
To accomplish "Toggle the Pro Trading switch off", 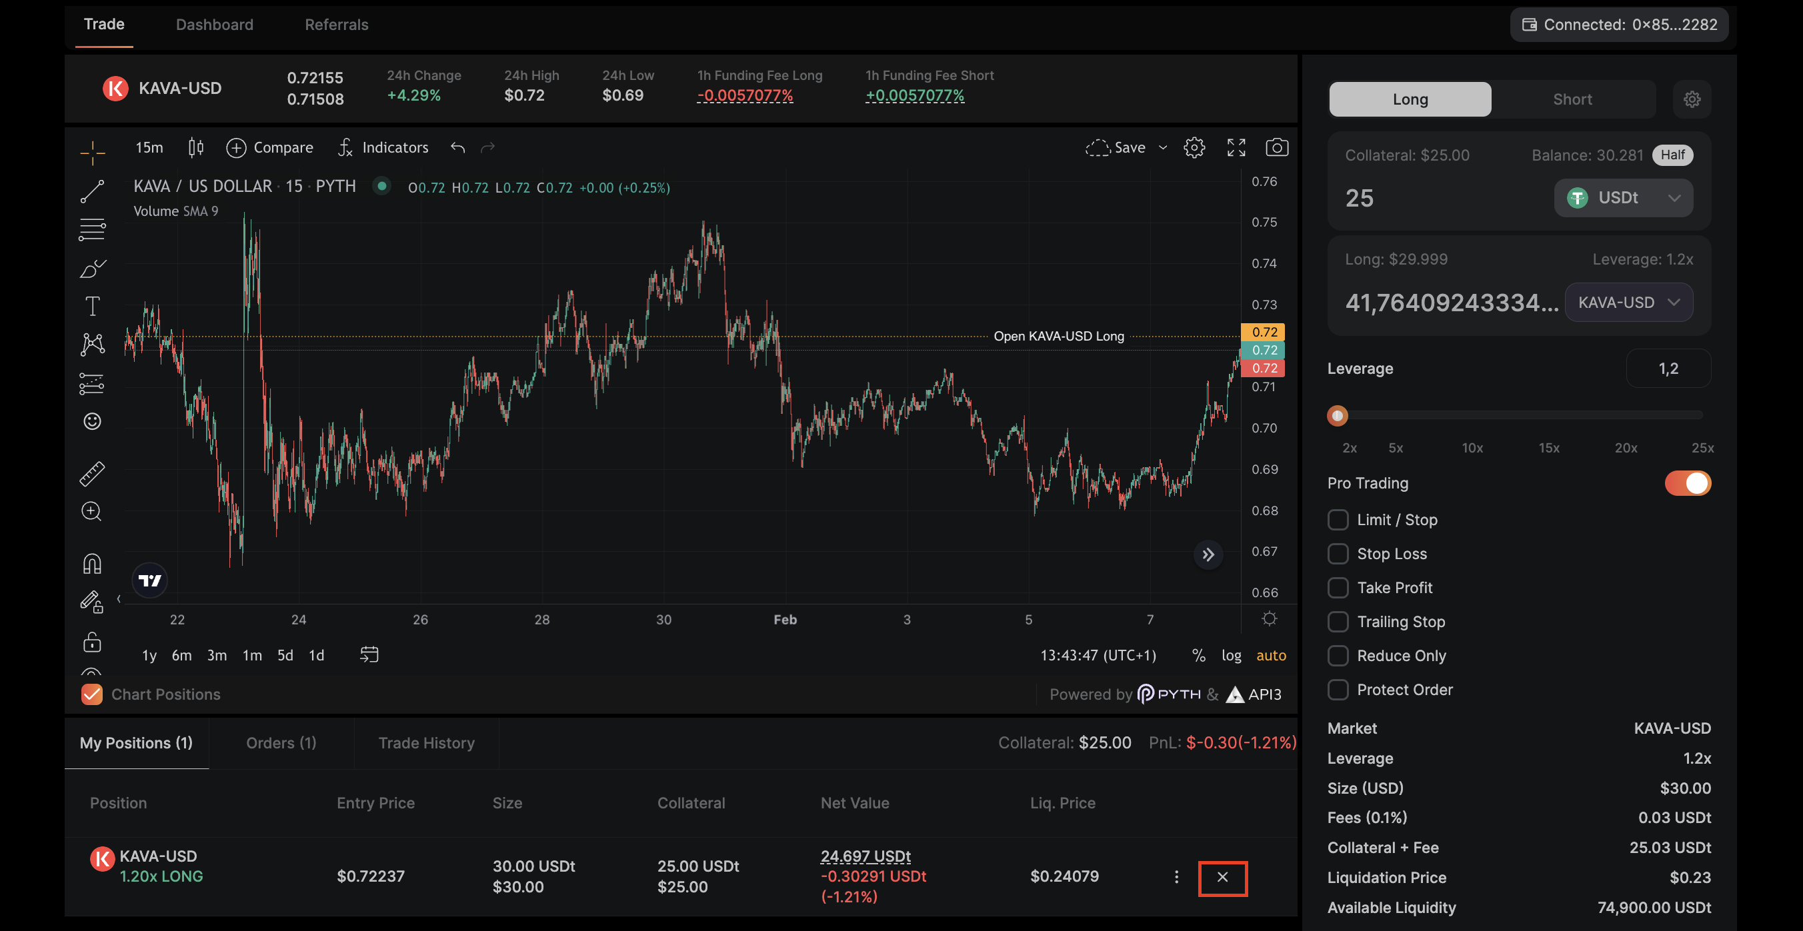I will click(1688, 483).
